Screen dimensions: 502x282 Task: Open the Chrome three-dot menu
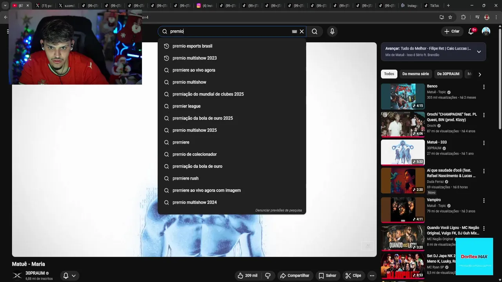tap(497, 17)
